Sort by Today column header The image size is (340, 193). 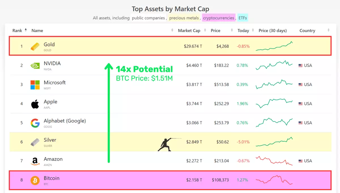pos(243,31)
